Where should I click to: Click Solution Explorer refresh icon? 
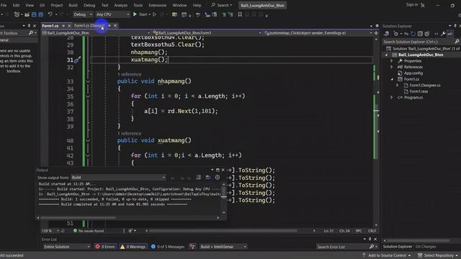pyautogui.click(x=413, y=34)
